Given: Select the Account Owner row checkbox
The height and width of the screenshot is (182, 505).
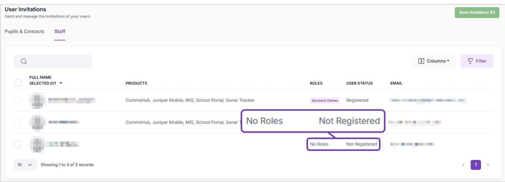Looking at the screenshot, I should (x=18, y=100).
